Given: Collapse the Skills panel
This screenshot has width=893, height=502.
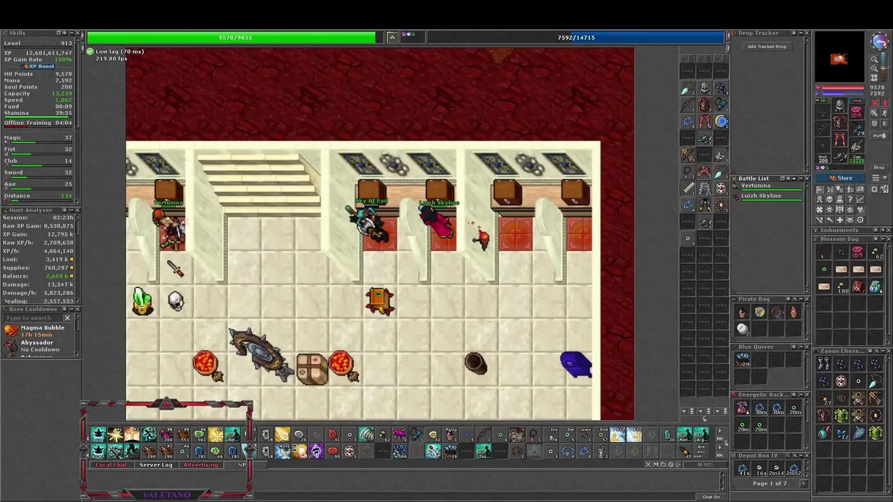Looking at the screenshot, I should (72, 33).
